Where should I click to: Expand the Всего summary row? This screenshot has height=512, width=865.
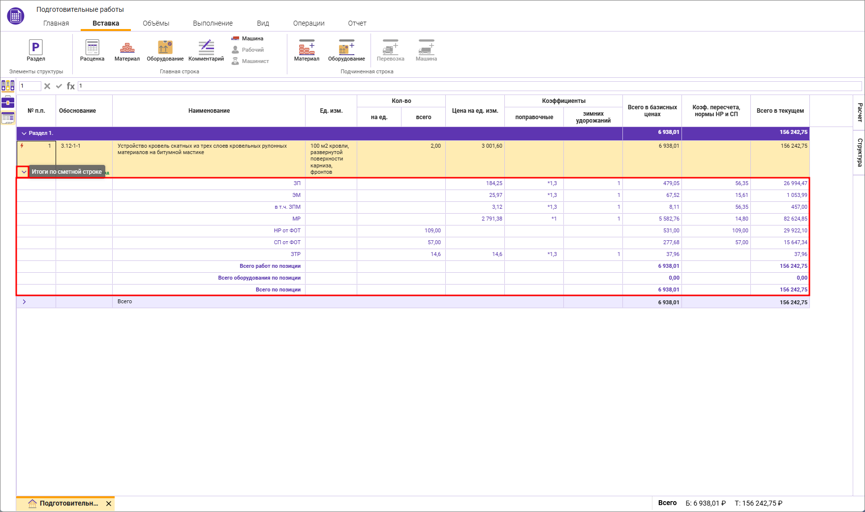click(x=24, y=302)
